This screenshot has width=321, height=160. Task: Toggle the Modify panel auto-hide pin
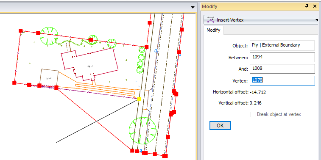coord(307,6)
